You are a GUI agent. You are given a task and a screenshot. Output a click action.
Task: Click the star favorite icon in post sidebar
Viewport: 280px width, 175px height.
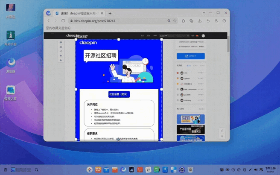tap(61, 55)
